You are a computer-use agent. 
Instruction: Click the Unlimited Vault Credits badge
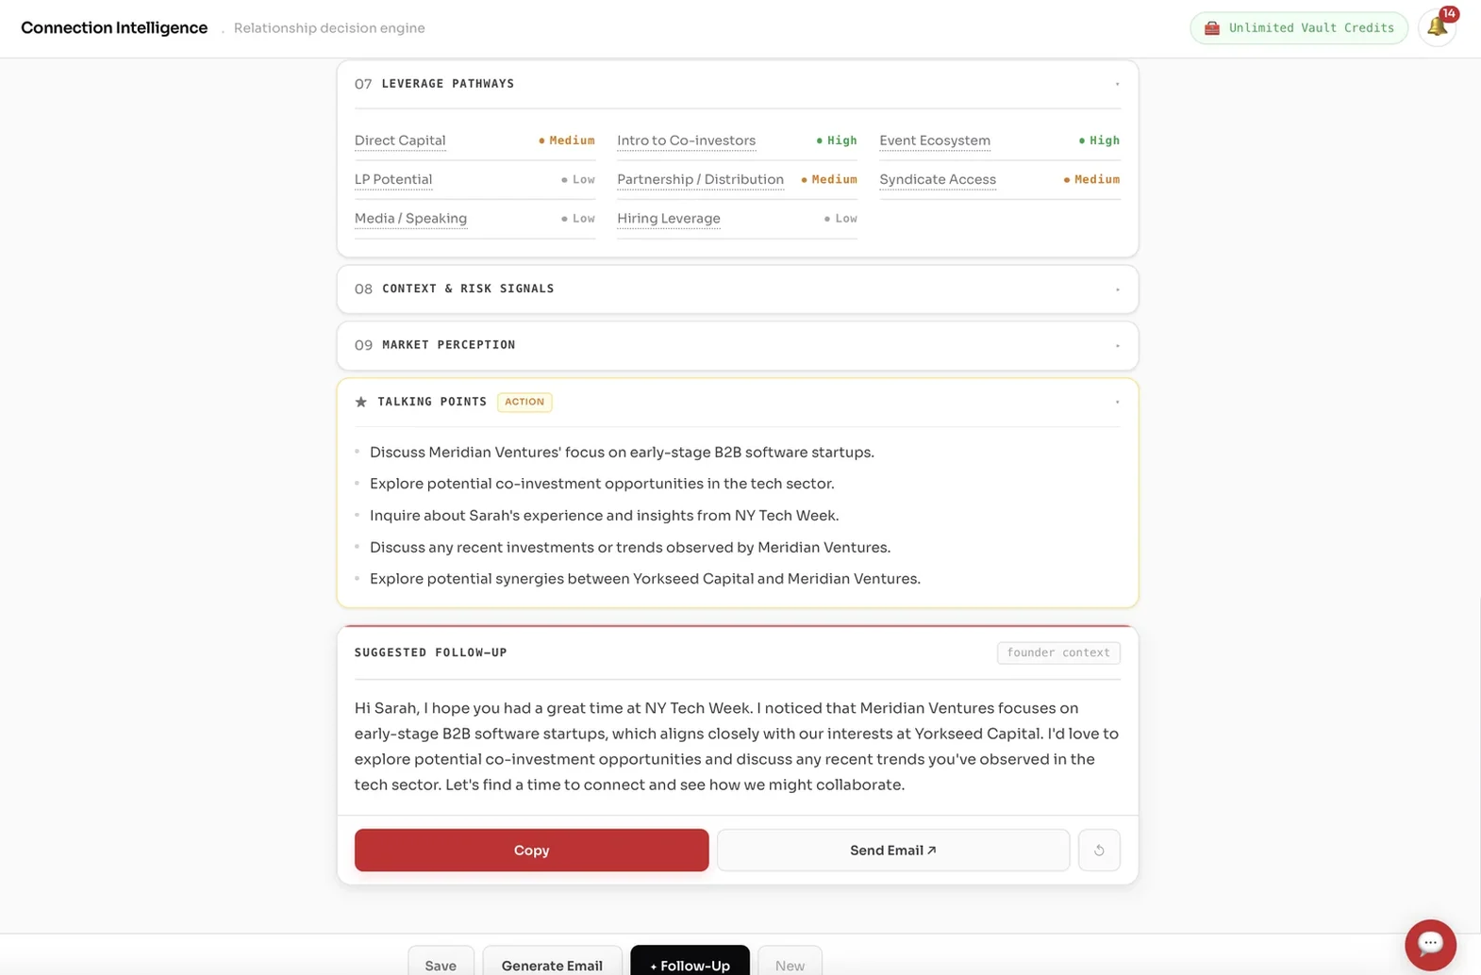(1299, 27)
